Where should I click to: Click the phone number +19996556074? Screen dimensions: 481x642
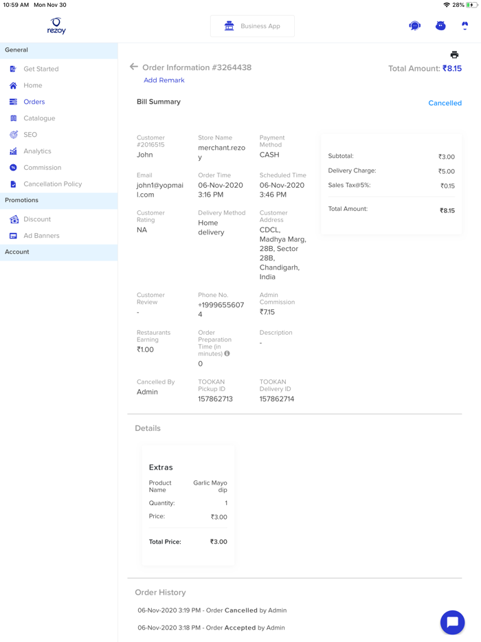point(221,309)
